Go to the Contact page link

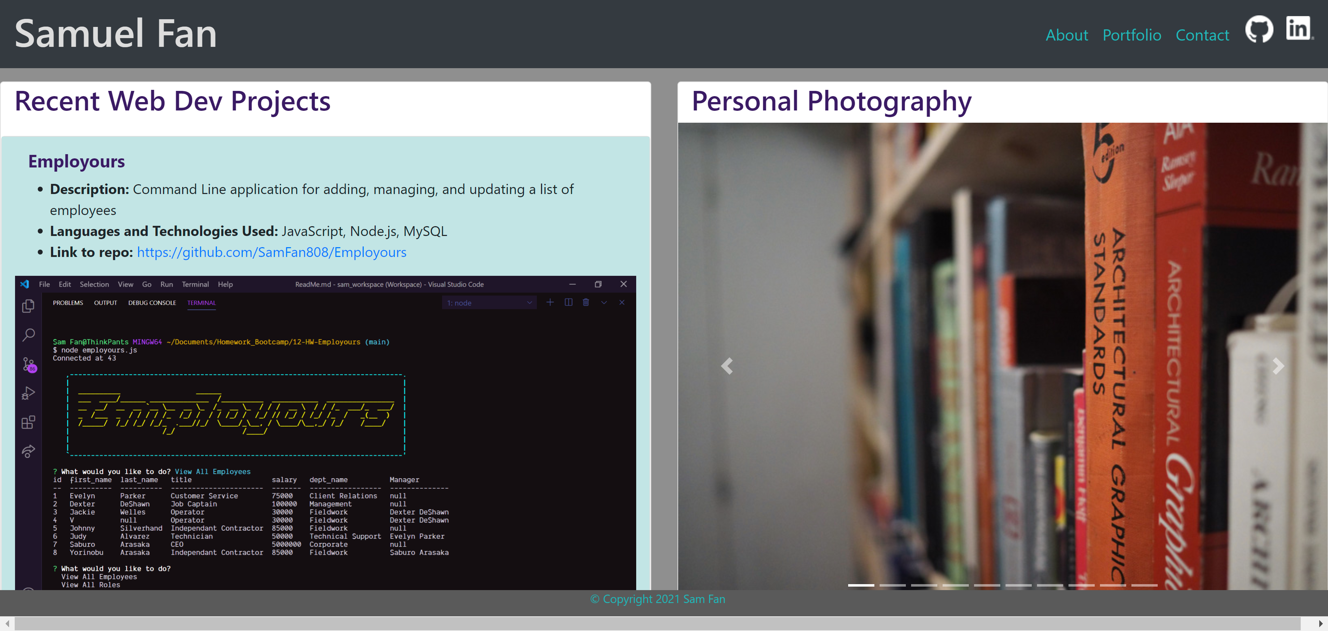1202,35
